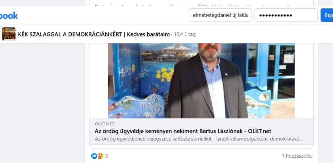Viewport: 333px width, 163px height.
Task: Click the '15,4 E tag' member count
Action: 185,34
